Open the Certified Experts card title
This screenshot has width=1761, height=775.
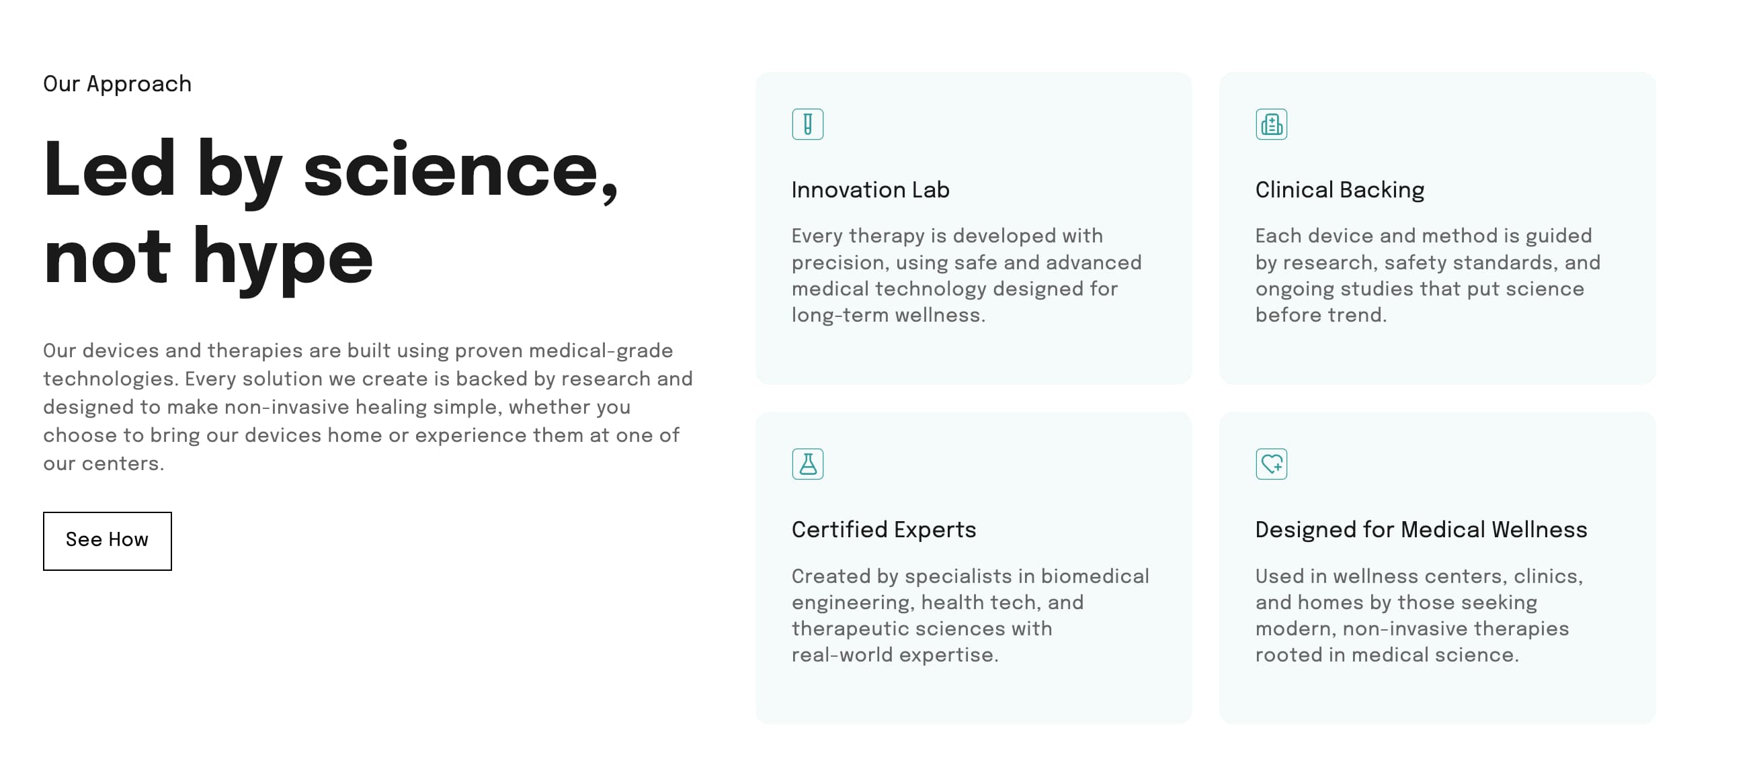(883, 530)
